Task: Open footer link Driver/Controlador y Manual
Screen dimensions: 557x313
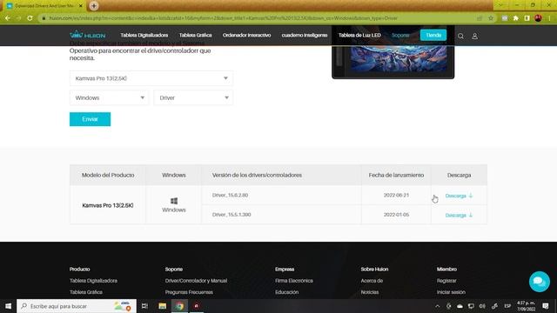Action: 196,281
